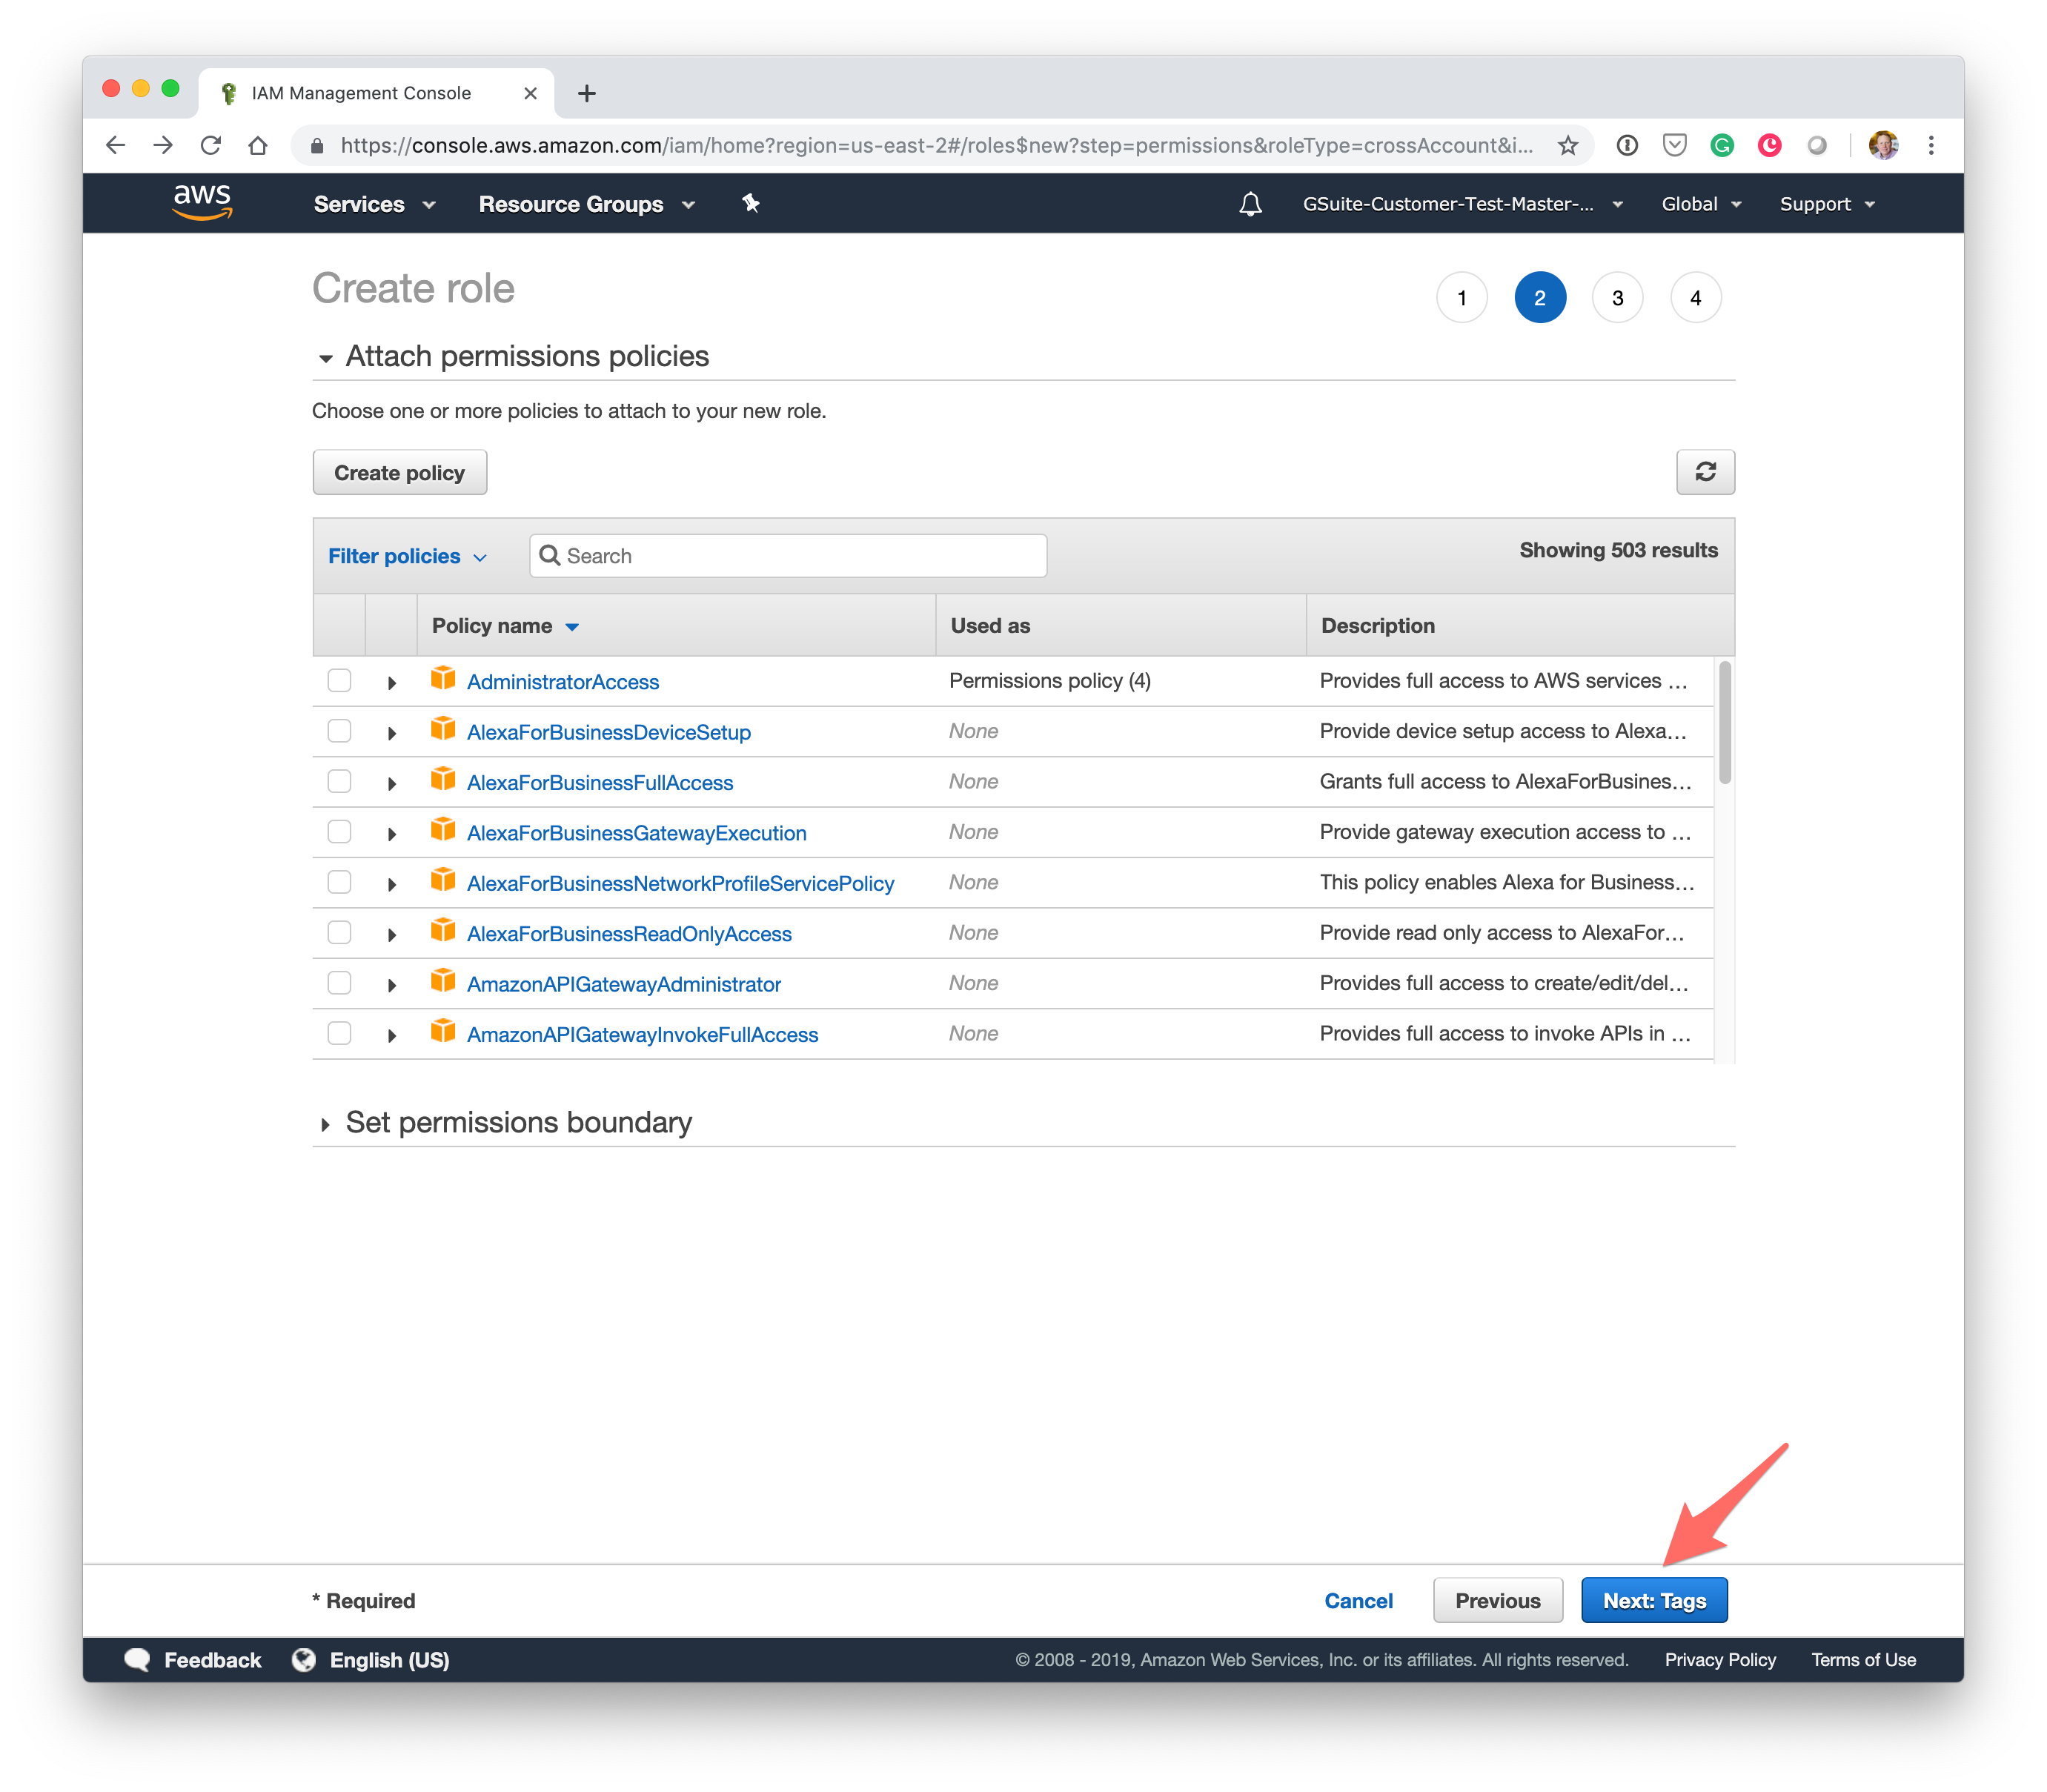Click the browser address bar URL
The height and width of the screenshot is (1792, 2047).
point(936,146)
